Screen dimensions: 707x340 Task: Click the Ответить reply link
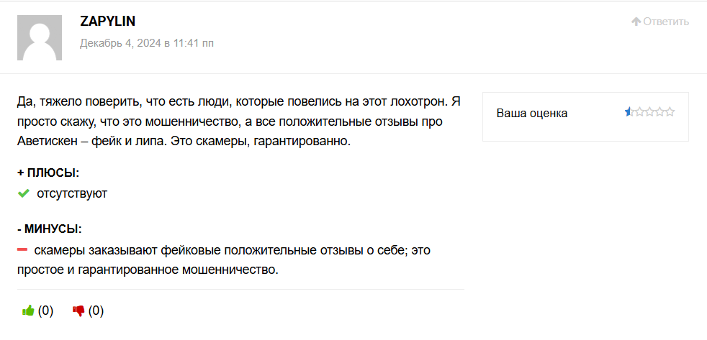click(666, 22)
